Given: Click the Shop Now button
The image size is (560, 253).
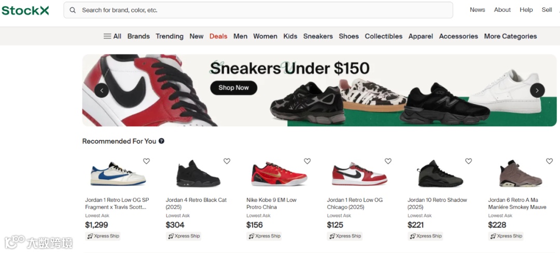Looking at the screenshot, I should click(x=233, y=87).
